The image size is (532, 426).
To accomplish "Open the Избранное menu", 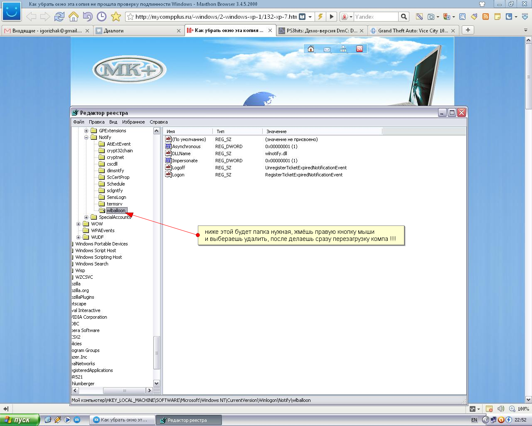I will 133,122.
